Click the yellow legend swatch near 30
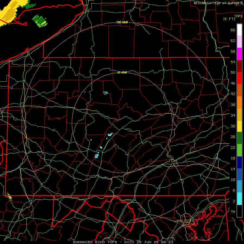The height and width of the screenshot is (244, 244). click(x=239, y=126)
